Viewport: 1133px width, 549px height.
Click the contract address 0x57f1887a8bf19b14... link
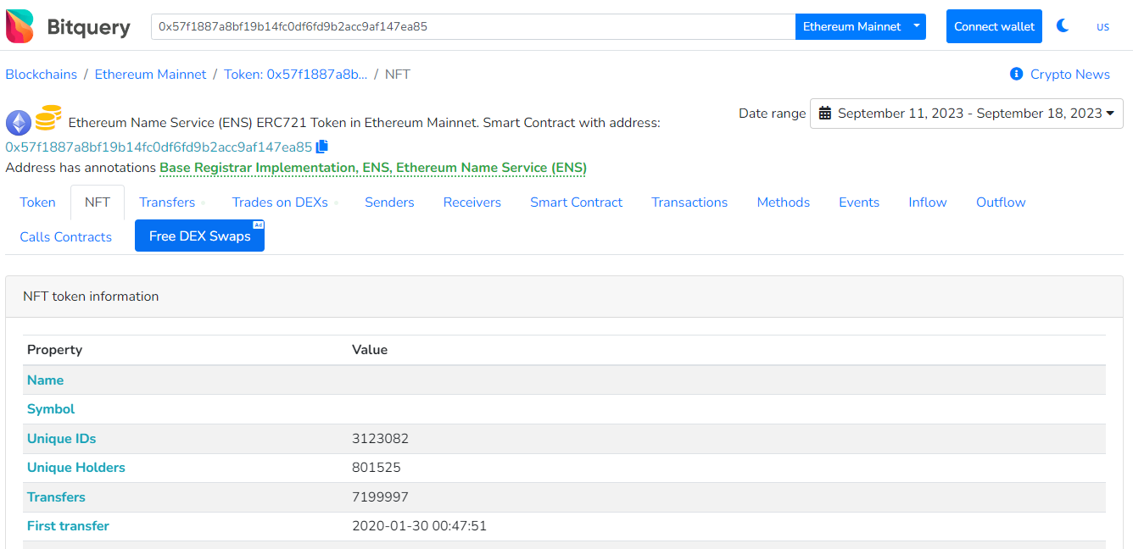coord(159,147)
